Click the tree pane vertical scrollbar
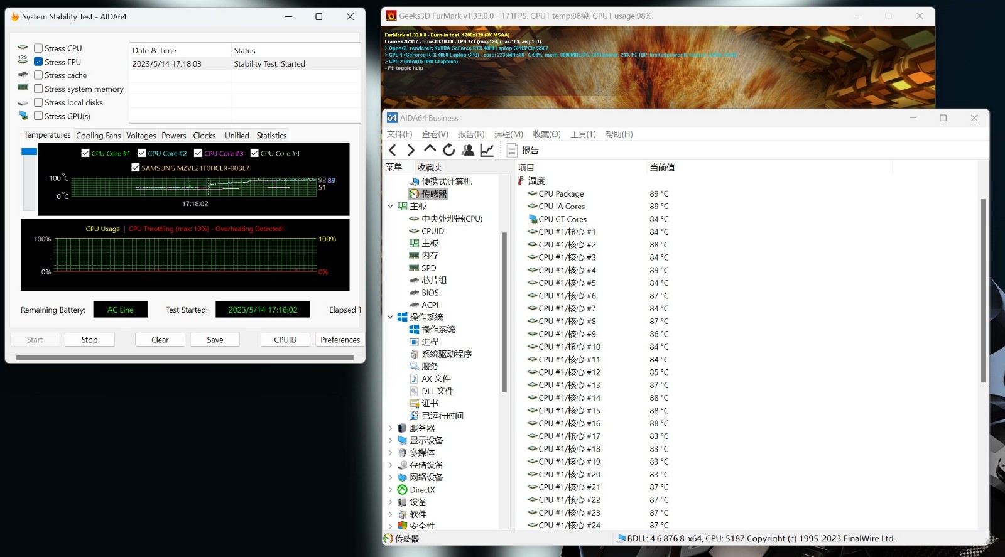The height and width of the screenshot is (557, 1005). click(504, 313)
